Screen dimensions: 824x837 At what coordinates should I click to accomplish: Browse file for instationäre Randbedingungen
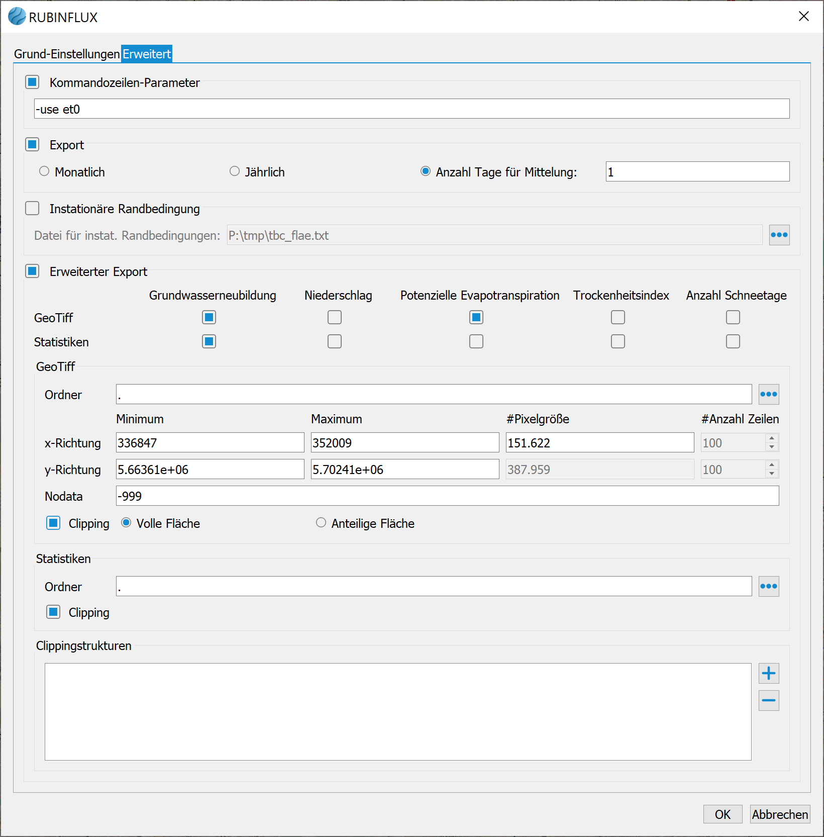click(x=779, y=235)
